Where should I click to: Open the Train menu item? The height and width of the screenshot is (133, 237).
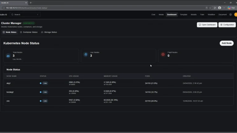[x=202, y=15]
